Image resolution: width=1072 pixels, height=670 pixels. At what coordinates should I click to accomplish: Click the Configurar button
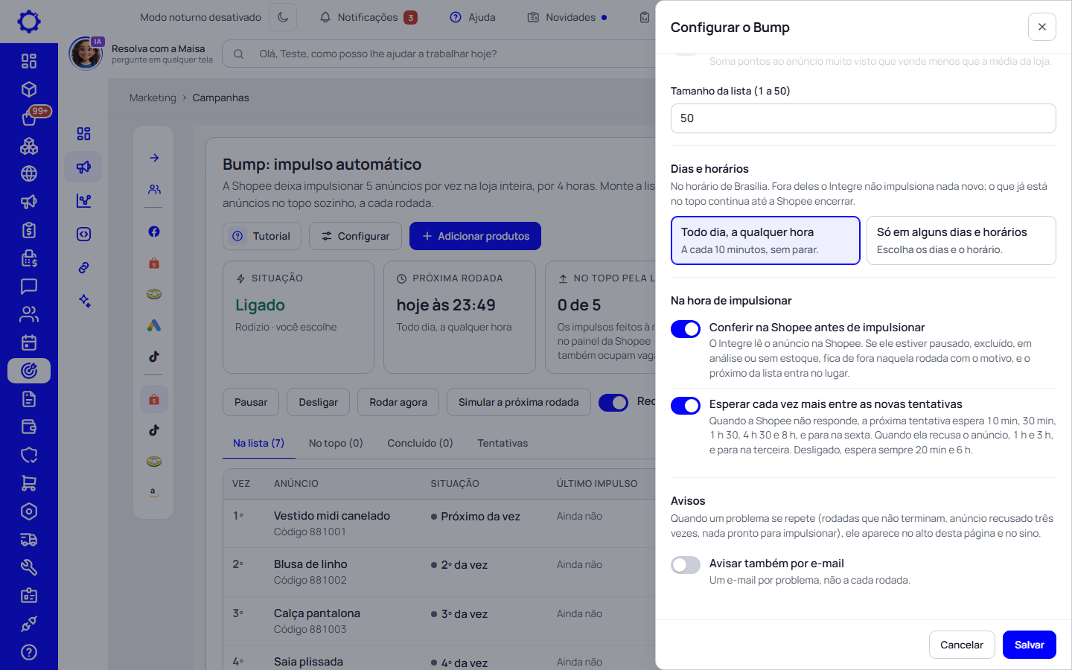(x=355, y=236)
